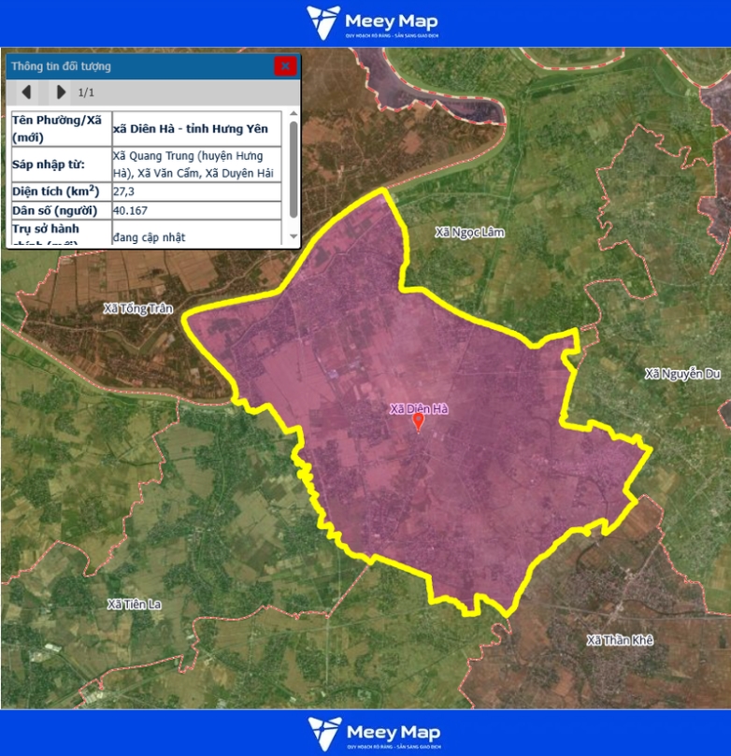The width and height of the screenshot is (731, 756).
Task: Click the Meey Map logo in top banner
Action: [372, 23]
